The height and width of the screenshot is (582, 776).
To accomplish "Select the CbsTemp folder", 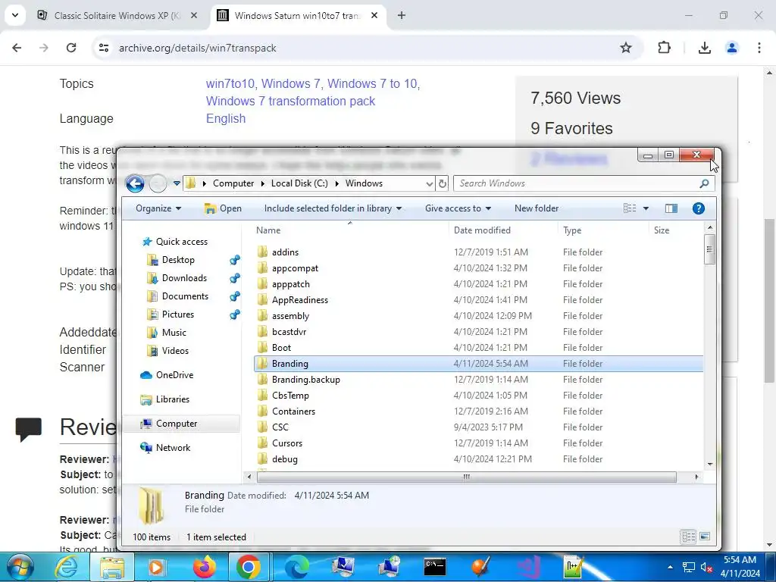I will [x=478, y=396].
